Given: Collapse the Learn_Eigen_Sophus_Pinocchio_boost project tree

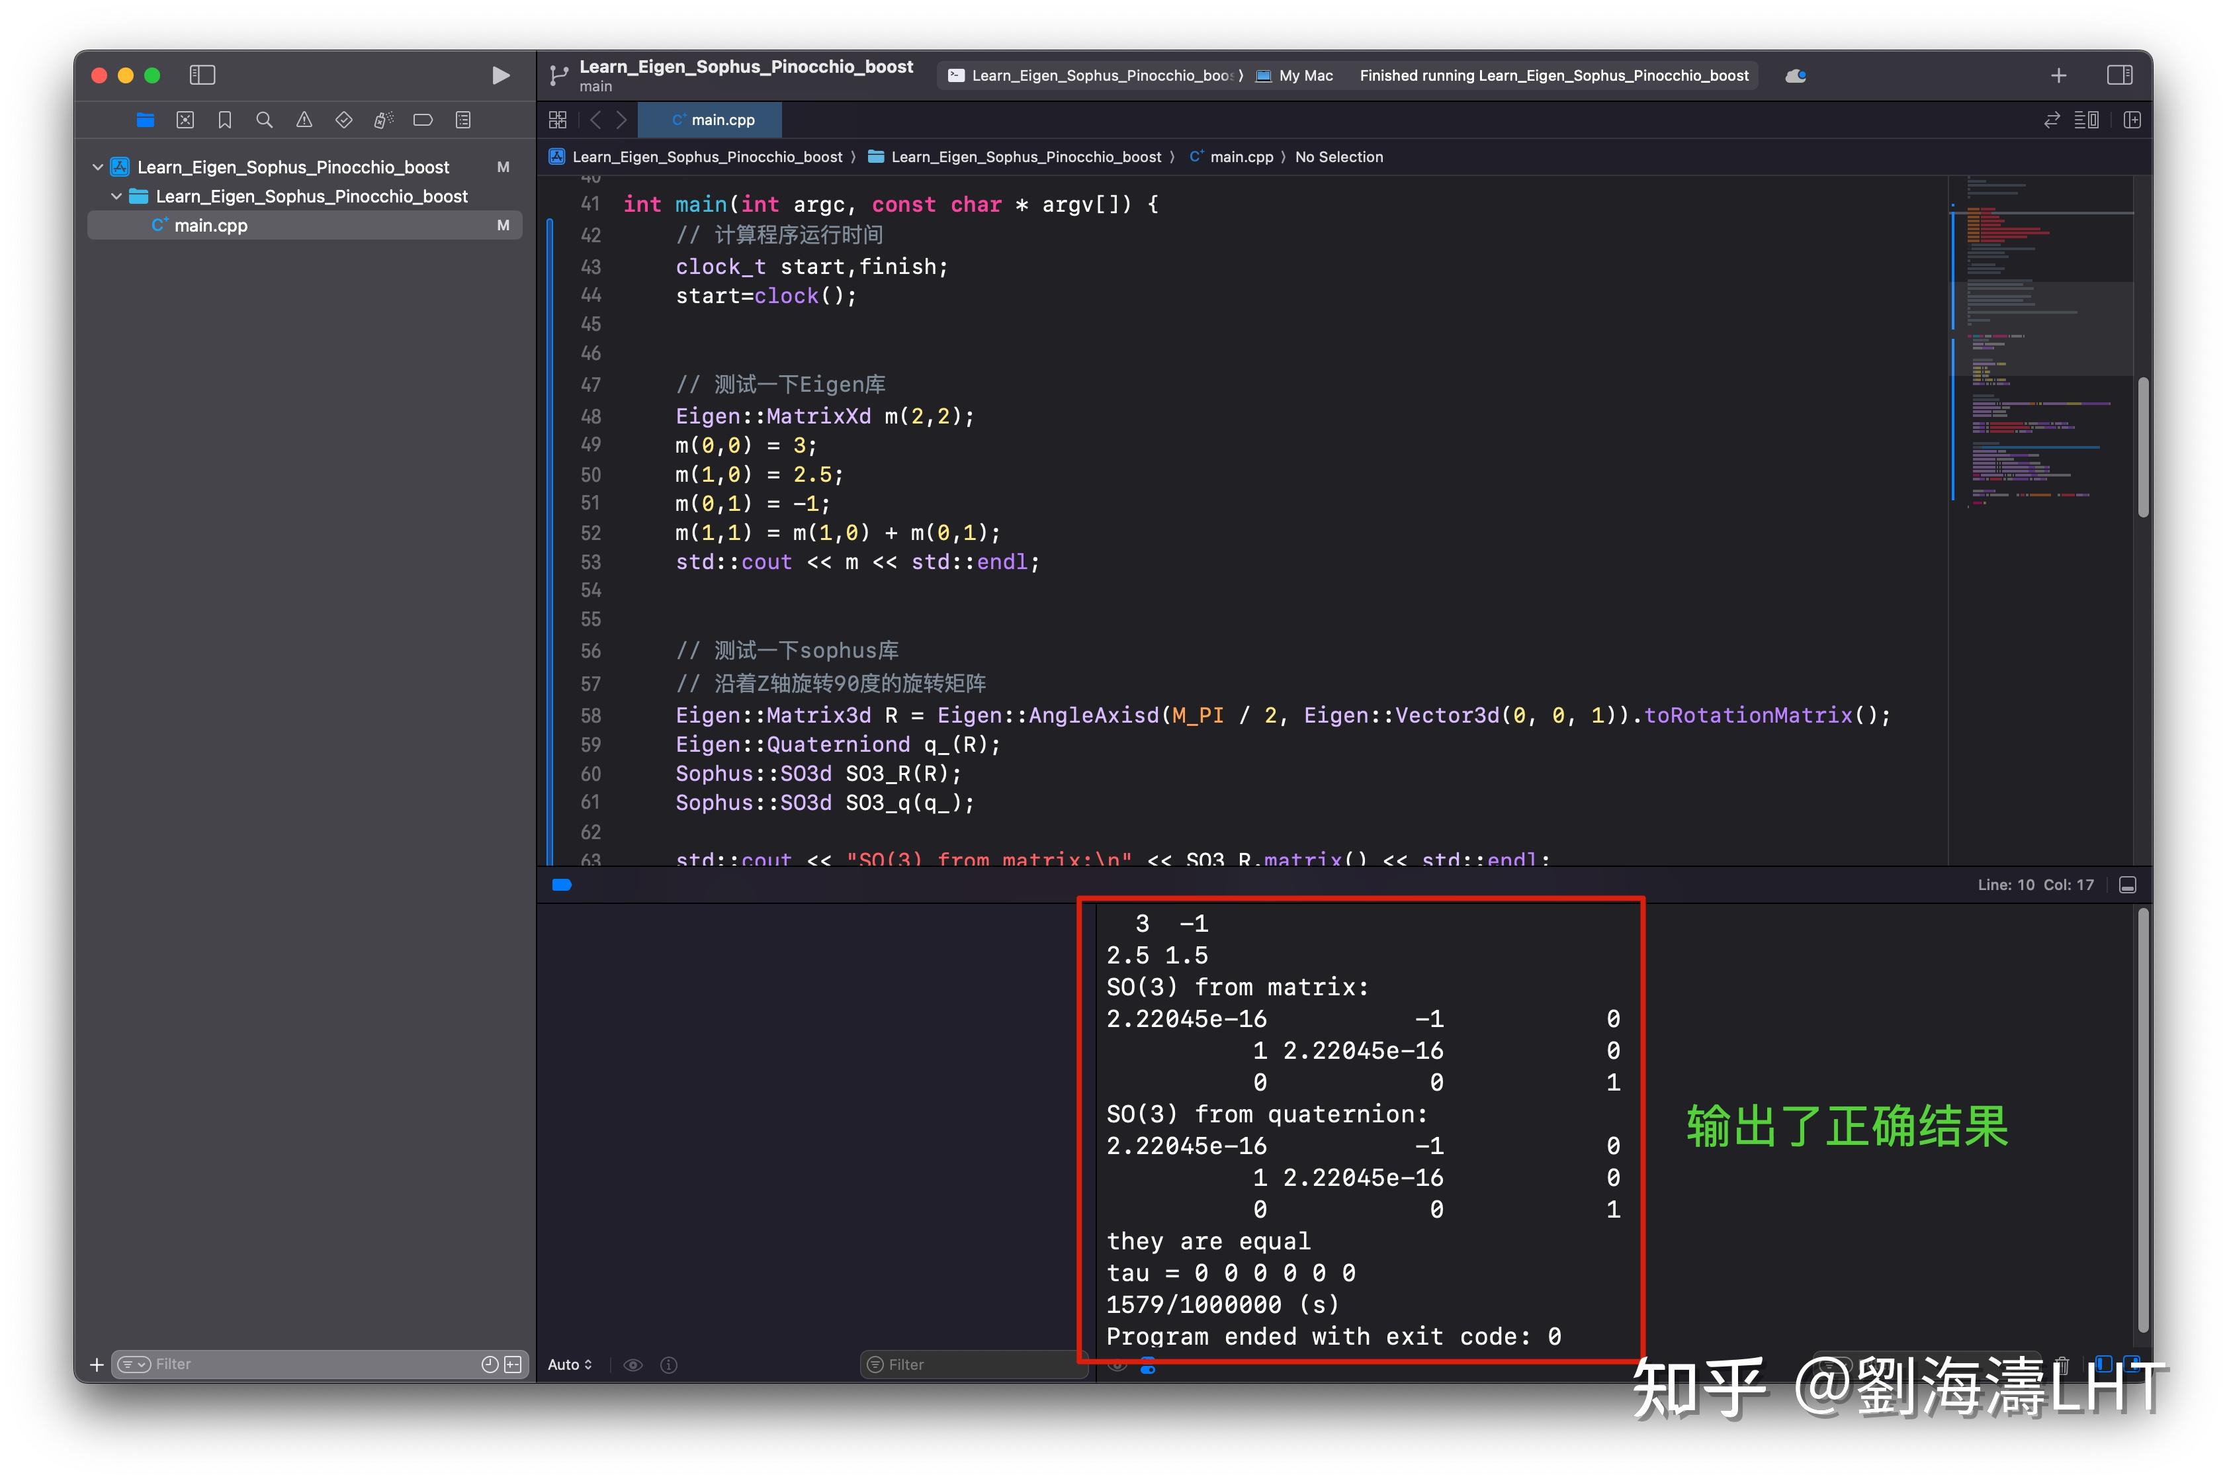Looking at the screenshot, I should pyautogui.click(x=97, y=166).
